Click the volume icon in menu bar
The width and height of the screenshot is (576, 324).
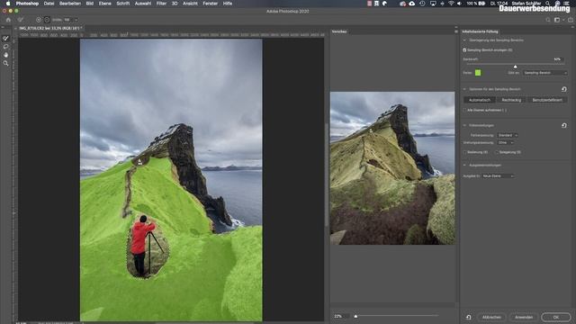(460, 4)
